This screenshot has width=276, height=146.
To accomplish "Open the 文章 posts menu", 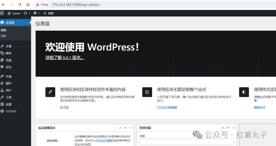I will point(8,46).
